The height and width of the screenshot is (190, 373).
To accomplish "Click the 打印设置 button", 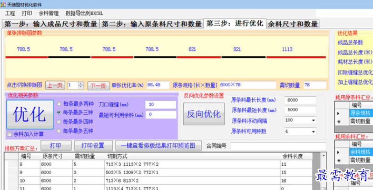I will coord(90,145).
